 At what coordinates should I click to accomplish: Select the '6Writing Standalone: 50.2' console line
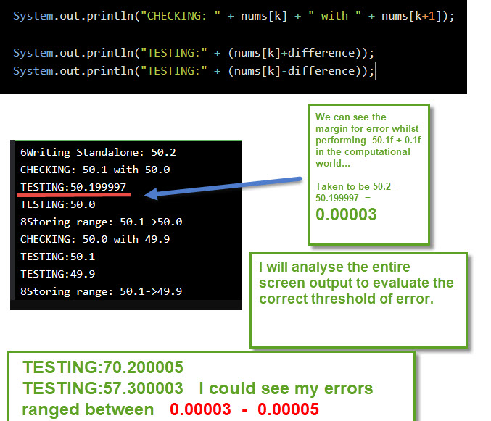pos(98,152)
